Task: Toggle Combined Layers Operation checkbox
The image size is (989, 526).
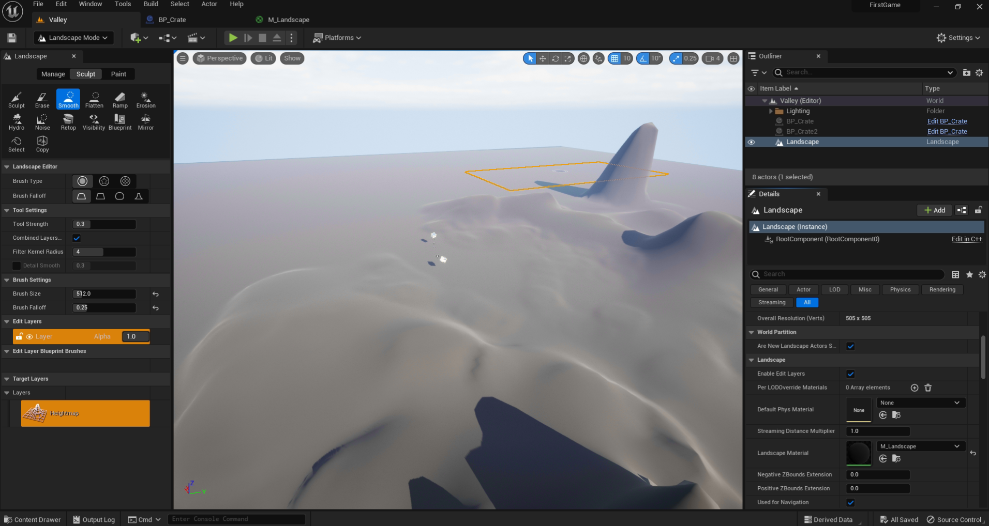Action: (x=77, y=238)
